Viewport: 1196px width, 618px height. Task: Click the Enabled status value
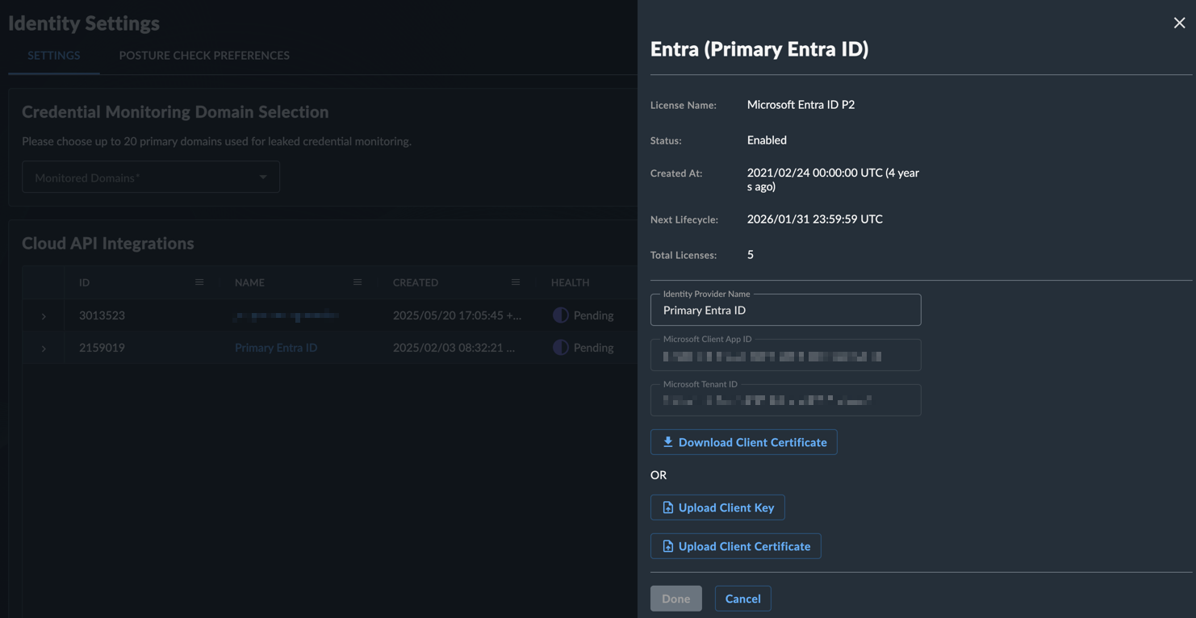pyautogui.click(x=767, y=140)
